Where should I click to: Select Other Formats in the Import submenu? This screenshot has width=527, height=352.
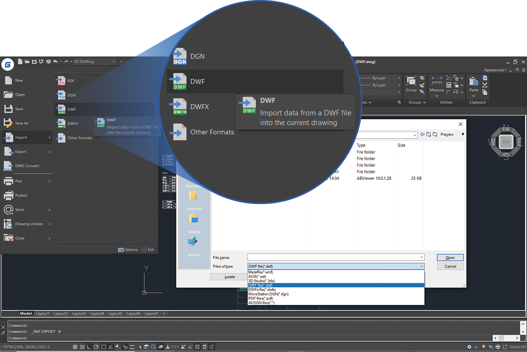74,138
